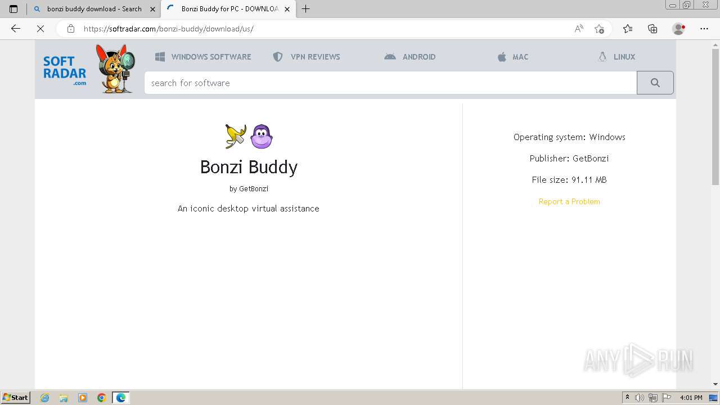Open media player from taskbar

point(83,398)
